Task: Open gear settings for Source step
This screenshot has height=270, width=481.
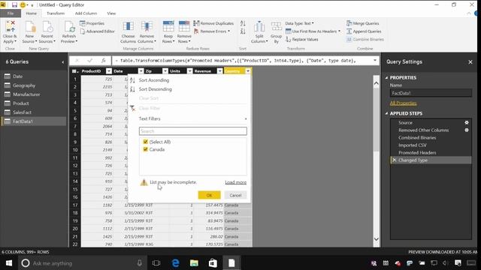Action: 467,122
